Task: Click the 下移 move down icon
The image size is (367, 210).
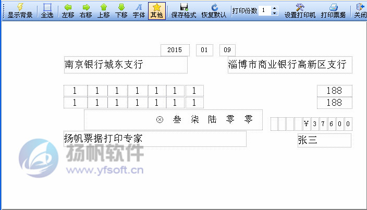Action: (x=121, y=10)
